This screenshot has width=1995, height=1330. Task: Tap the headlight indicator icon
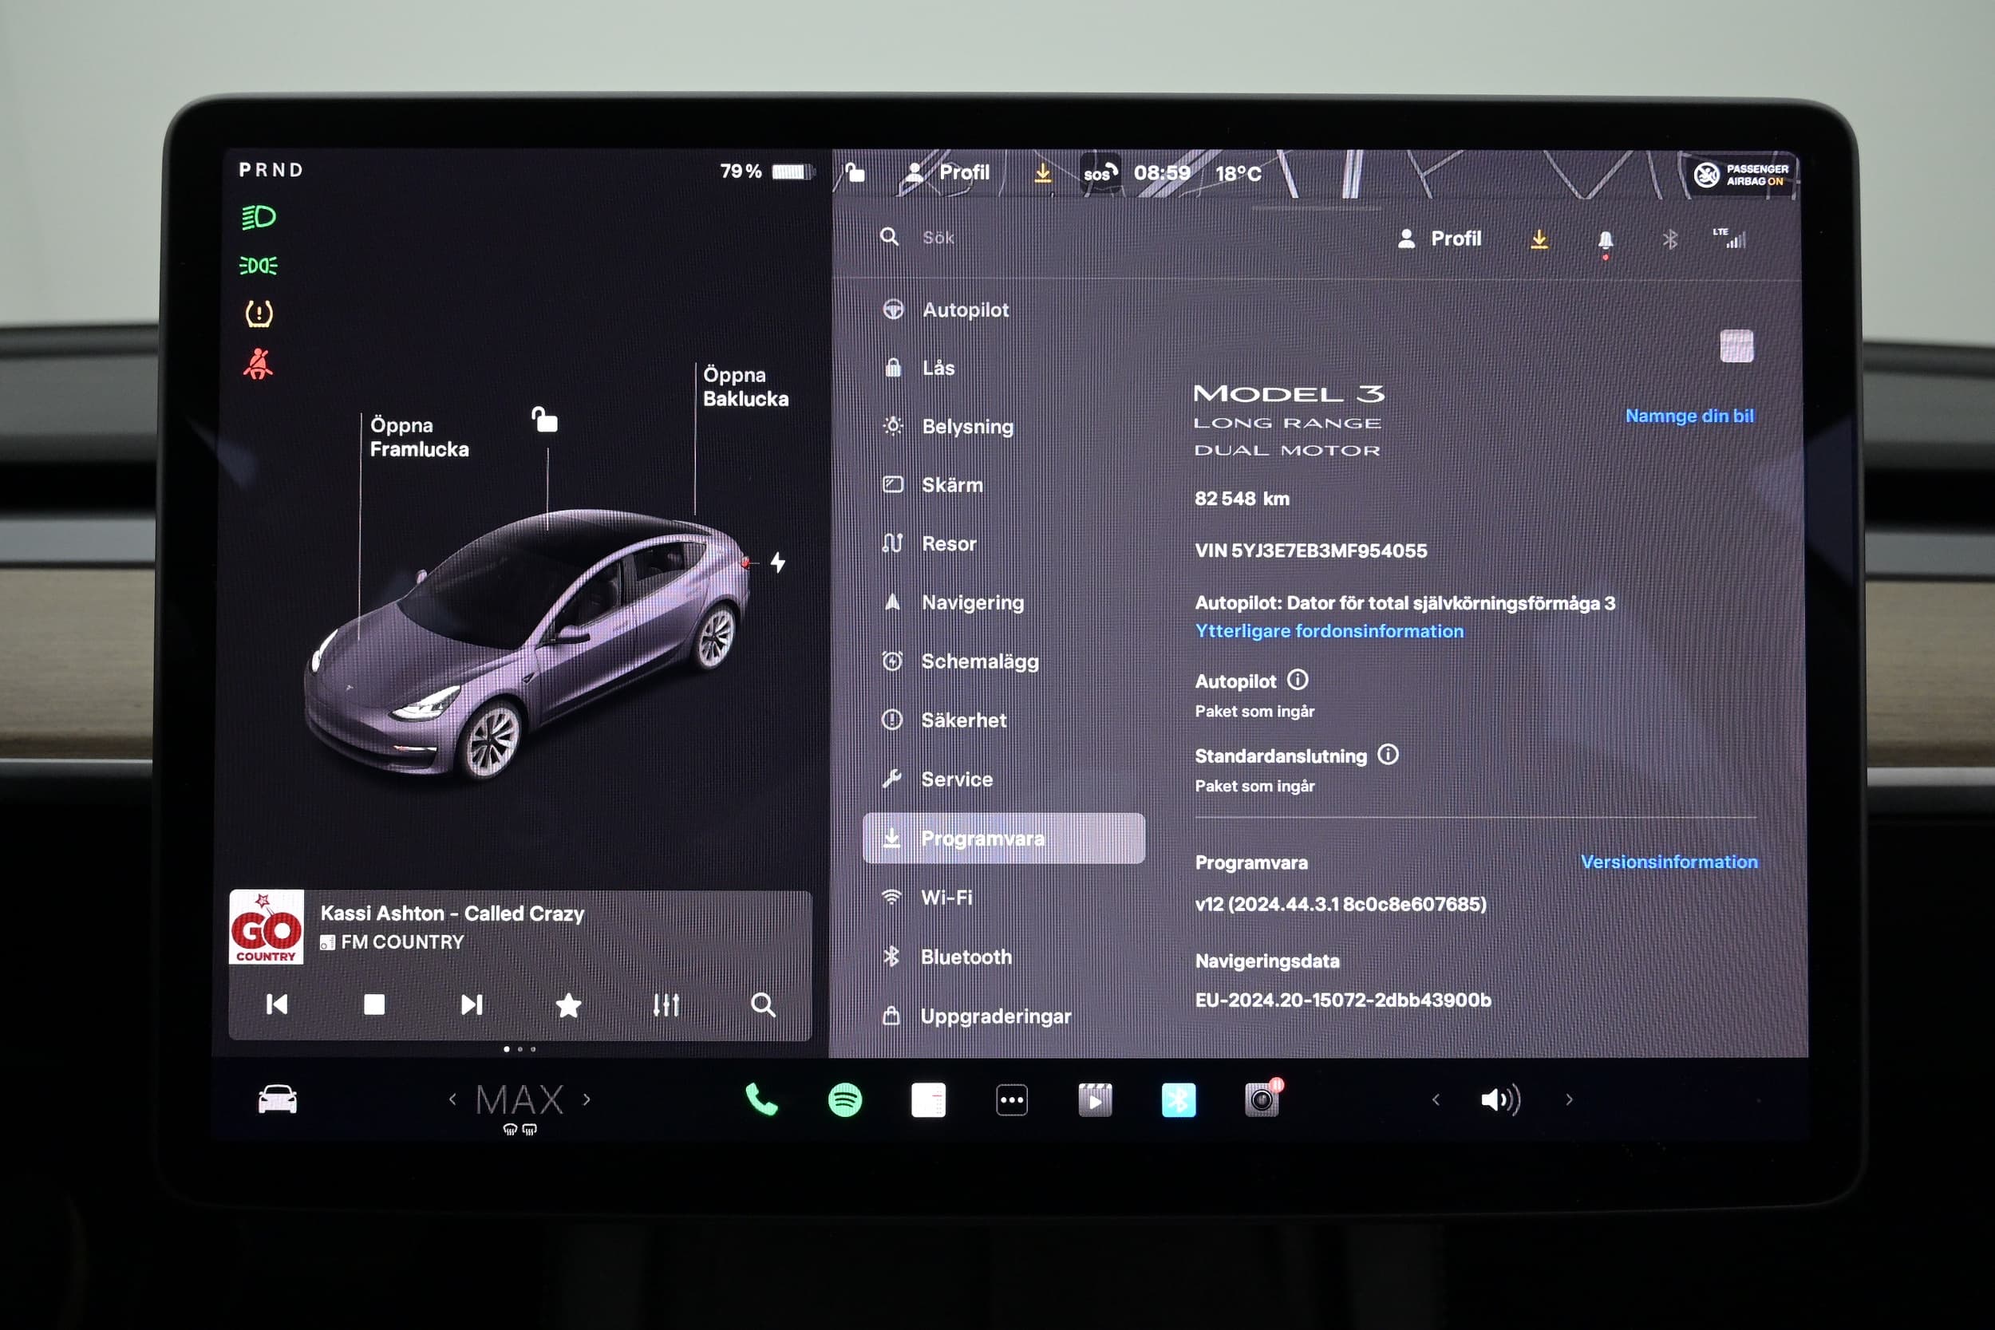click(258, 217)
